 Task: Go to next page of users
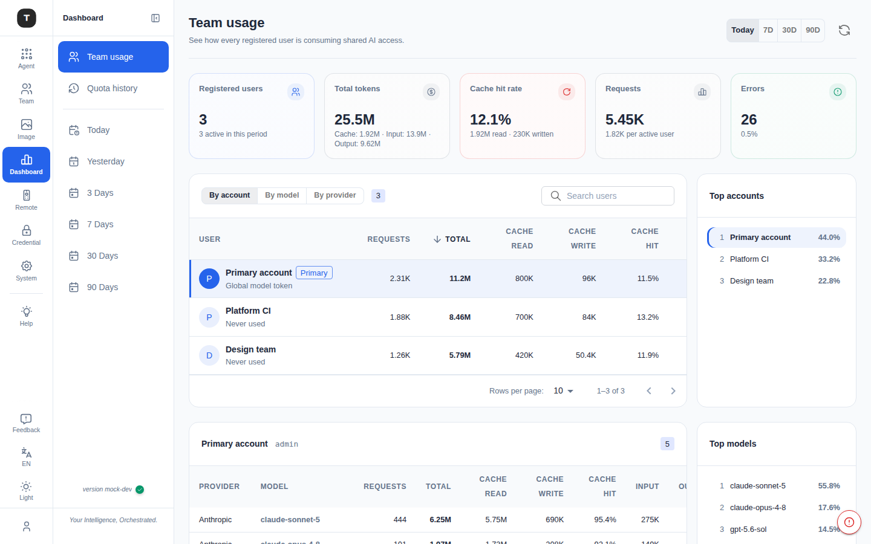click(673, 391)
